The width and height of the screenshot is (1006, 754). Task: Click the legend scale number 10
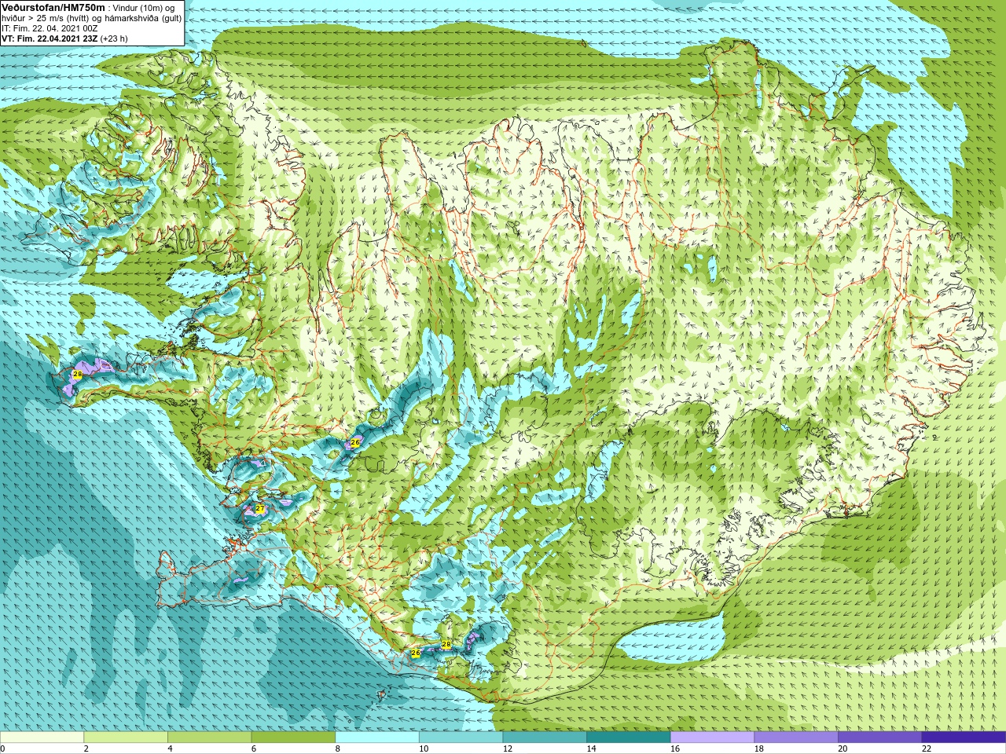pos(424,749)
